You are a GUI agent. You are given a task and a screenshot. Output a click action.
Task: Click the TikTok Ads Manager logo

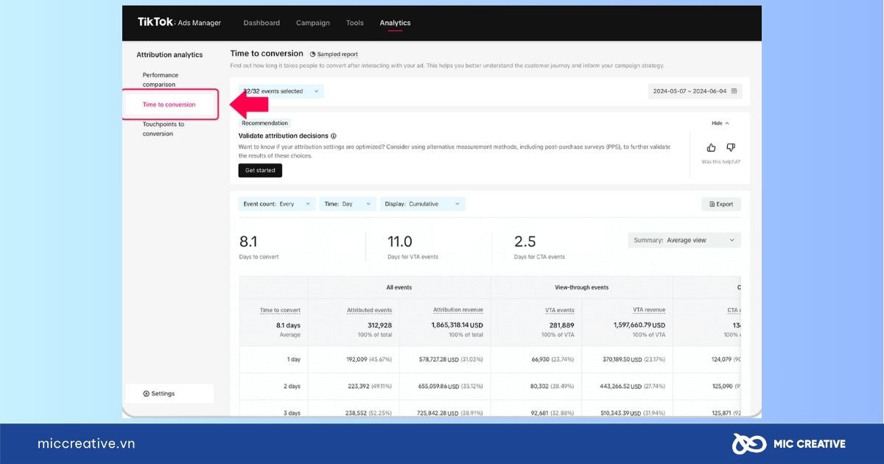point(179,22)
